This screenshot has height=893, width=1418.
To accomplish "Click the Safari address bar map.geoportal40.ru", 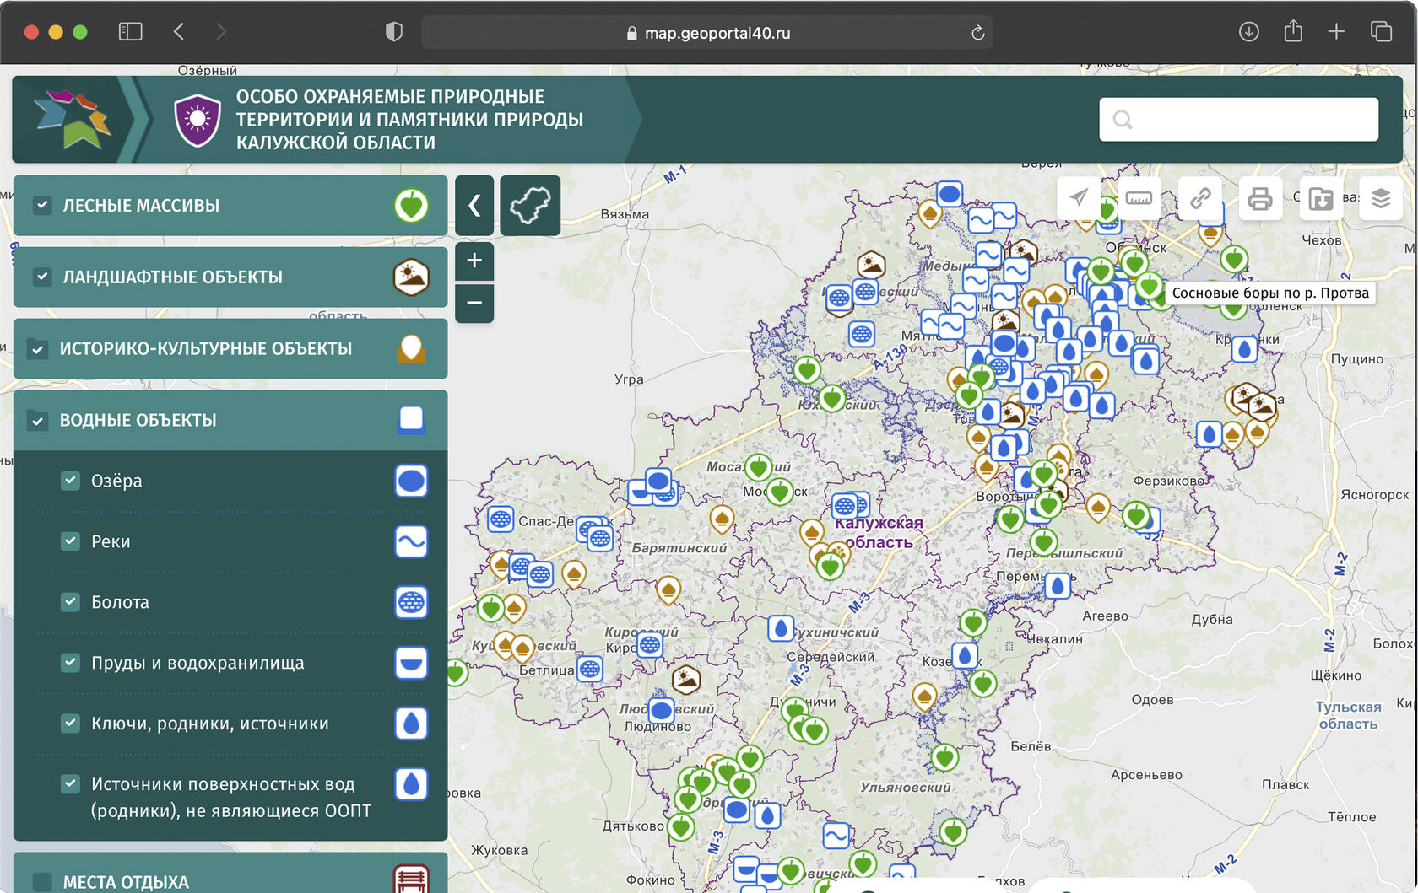I will click(707, 33).
